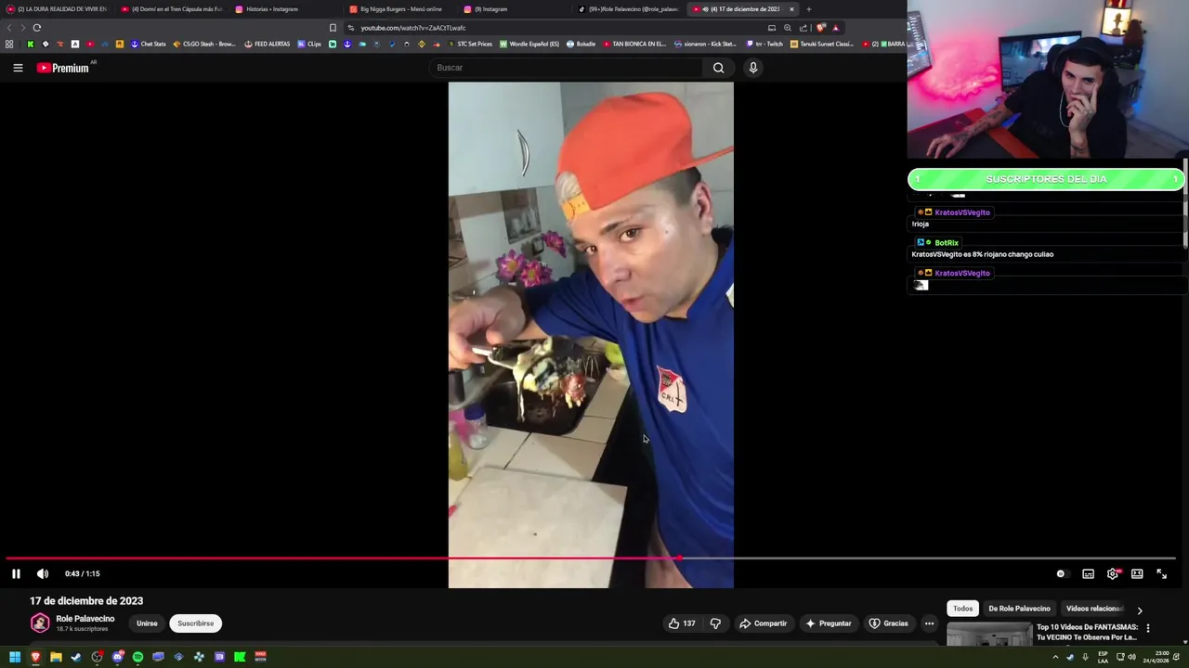1189x668 pixels.
Task: Expand more filter chips with right arrow
Action: pyautogui.click(x=1140, y=610)
